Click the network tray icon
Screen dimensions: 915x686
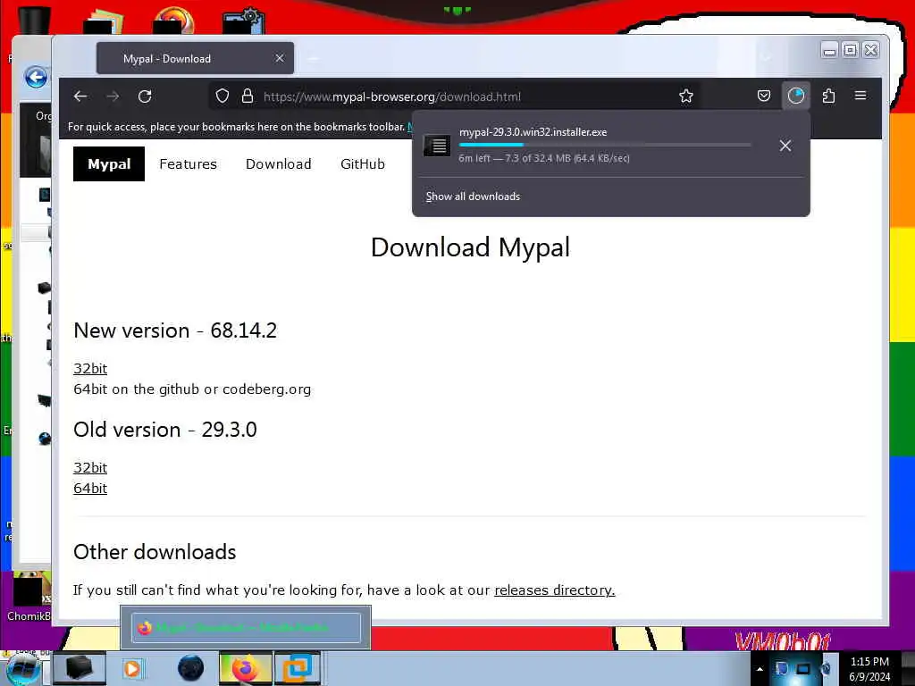point(803,668)
